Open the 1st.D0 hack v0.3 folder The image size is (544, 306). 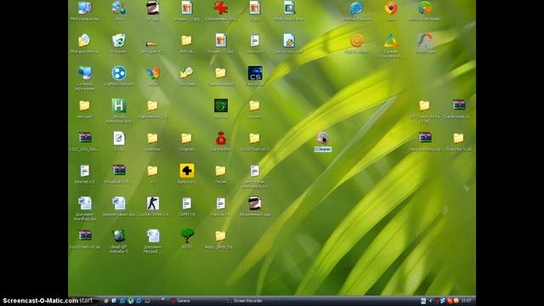coord(254,138)
